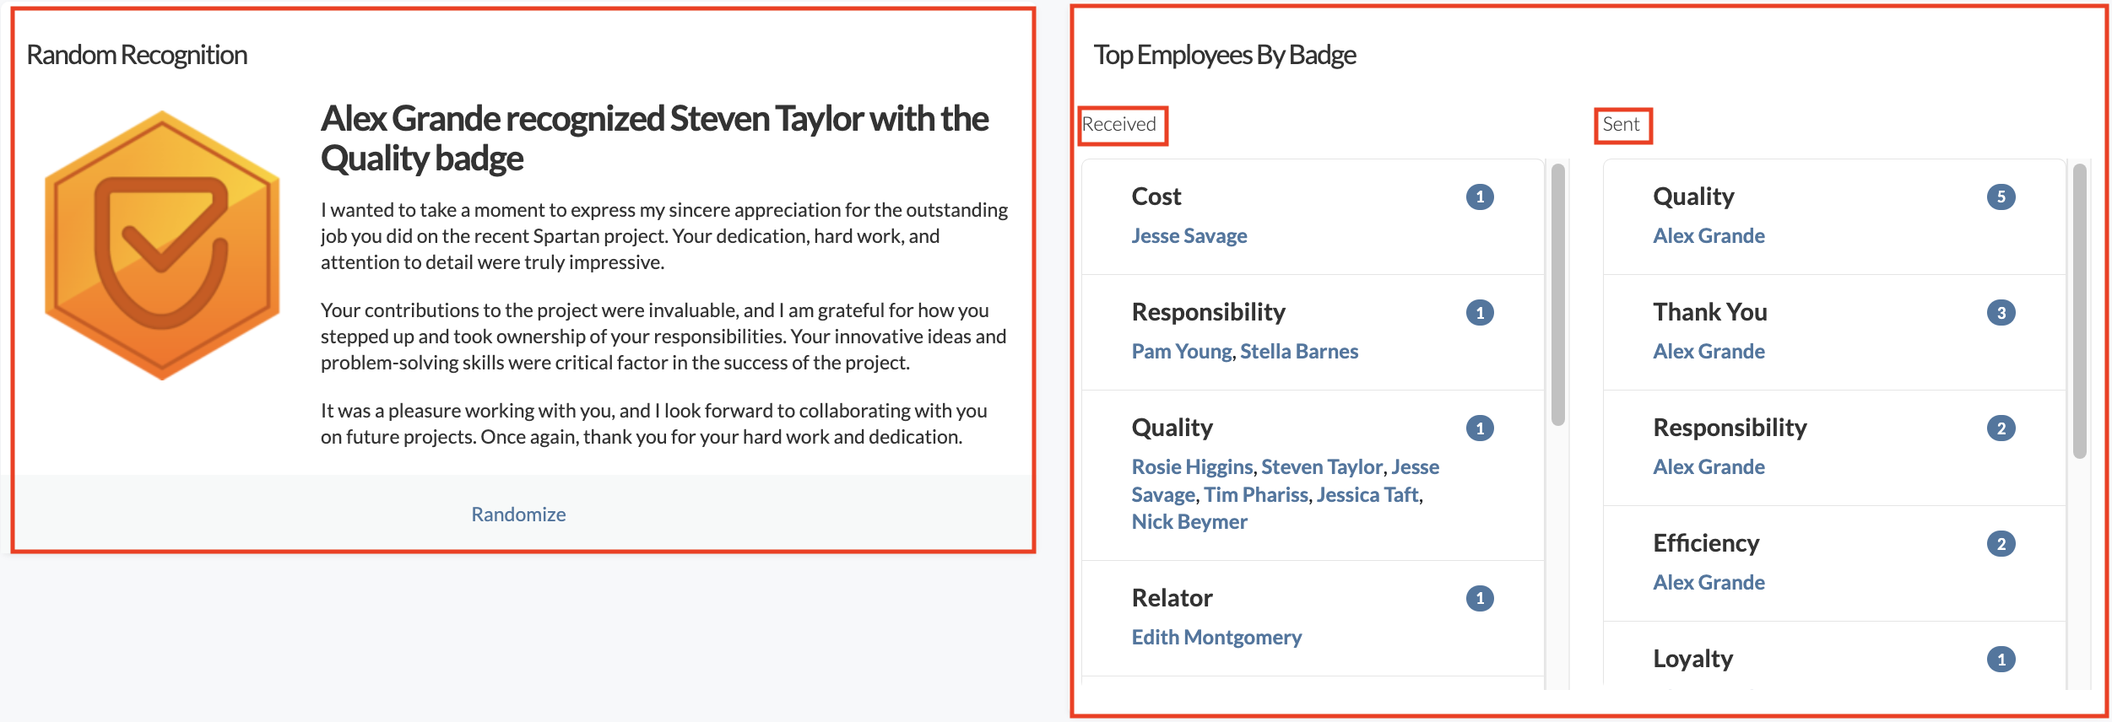This screenshot has width=2112, height=722.
Task: Open Stella Barnes profile link
Action: [1298, 352]
